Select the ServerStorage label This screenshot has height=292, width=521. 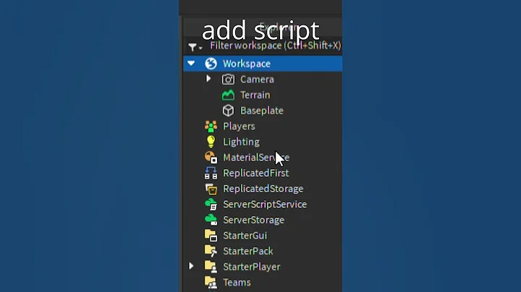pos(253,220)
